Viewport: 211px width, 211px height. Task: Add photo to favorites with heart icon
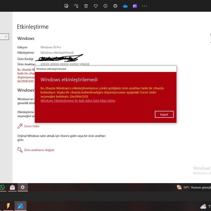pos(96,6)
